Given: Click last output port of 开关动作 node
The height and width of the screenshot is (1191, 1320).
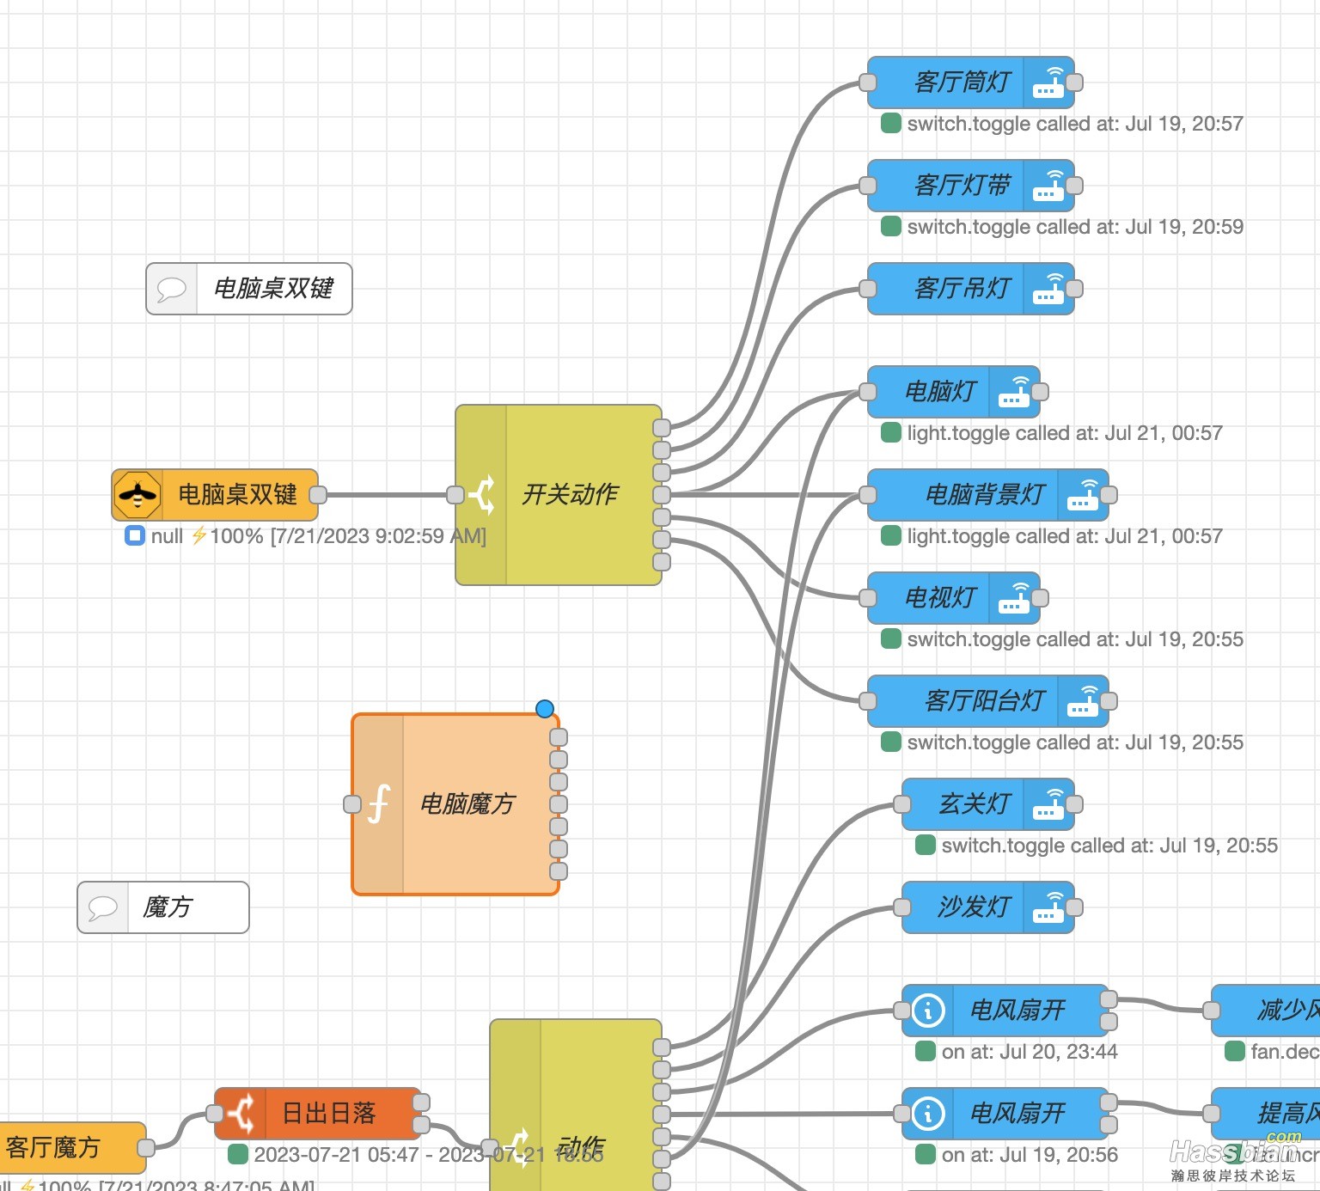Looking at the screenshot, I should pos(662,562).
